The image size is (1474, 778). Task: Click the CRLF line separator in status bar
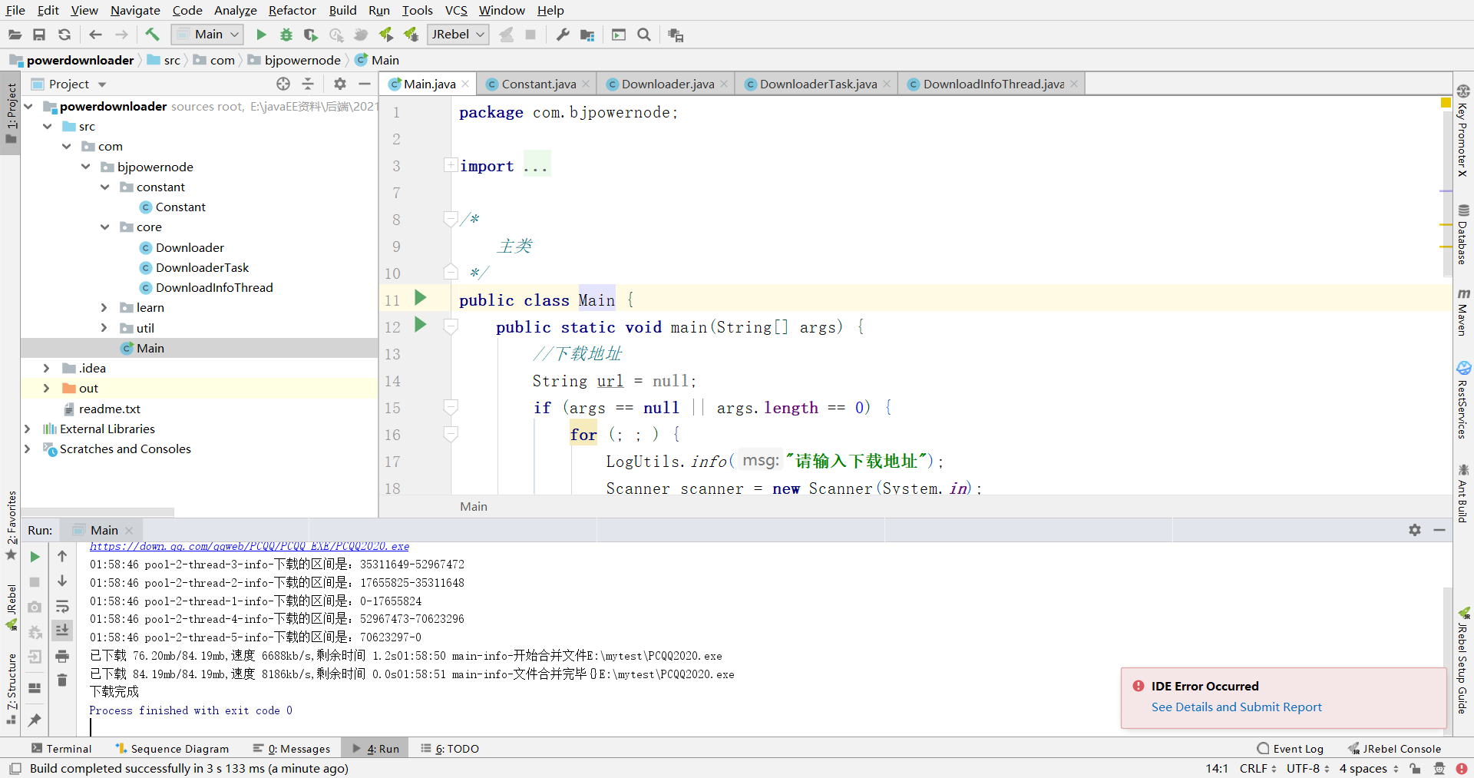point(1258,768)
